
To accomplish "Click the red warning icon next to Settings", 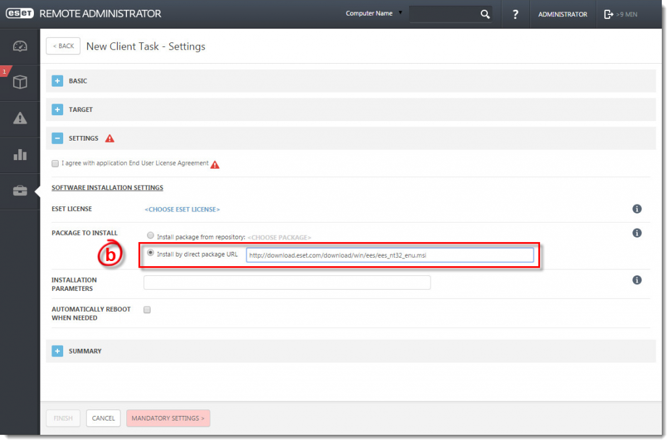I will pyautogui.click(x=109, y=138).
